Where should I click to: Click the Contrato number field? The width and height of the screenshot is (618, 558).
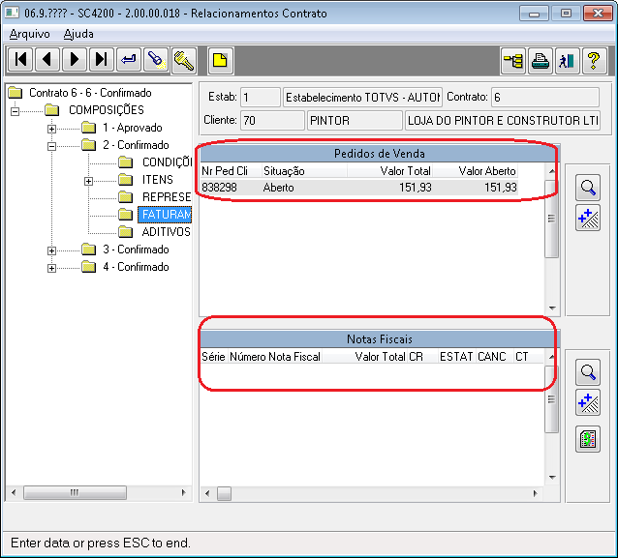pyautogui.click(x=545, y=98)
